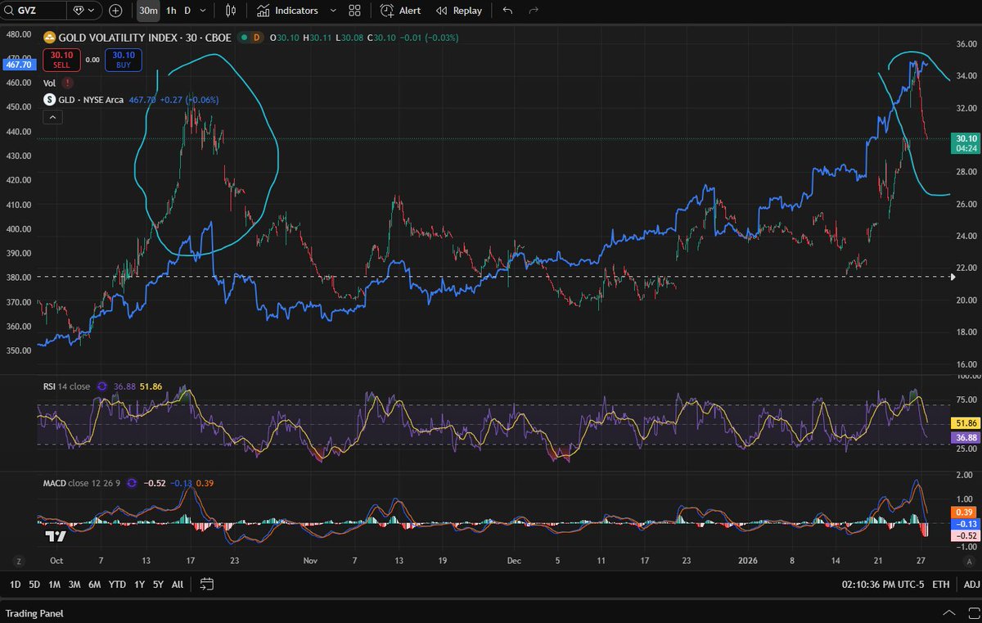Click the SELL 30.10 button

[62, 60]
